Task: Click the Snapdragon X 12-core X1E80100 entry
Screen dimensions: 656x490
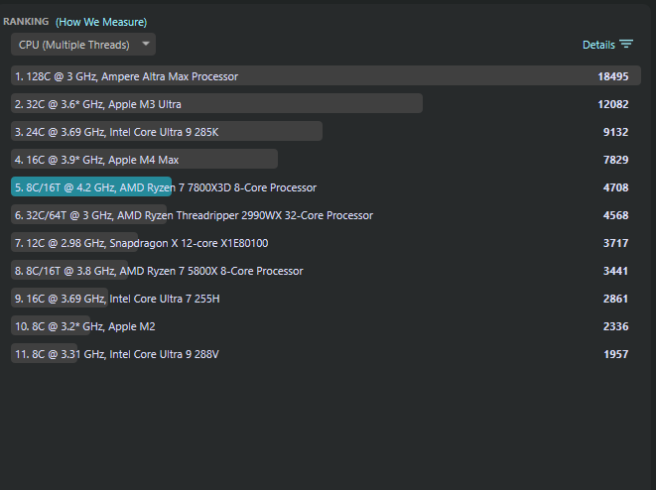Action: click(x=141, y=243)
